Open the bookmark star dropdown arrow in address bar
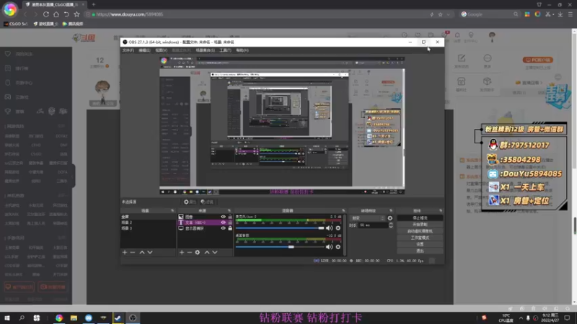Viewport: 577px width, 324px height. [448, 14]
